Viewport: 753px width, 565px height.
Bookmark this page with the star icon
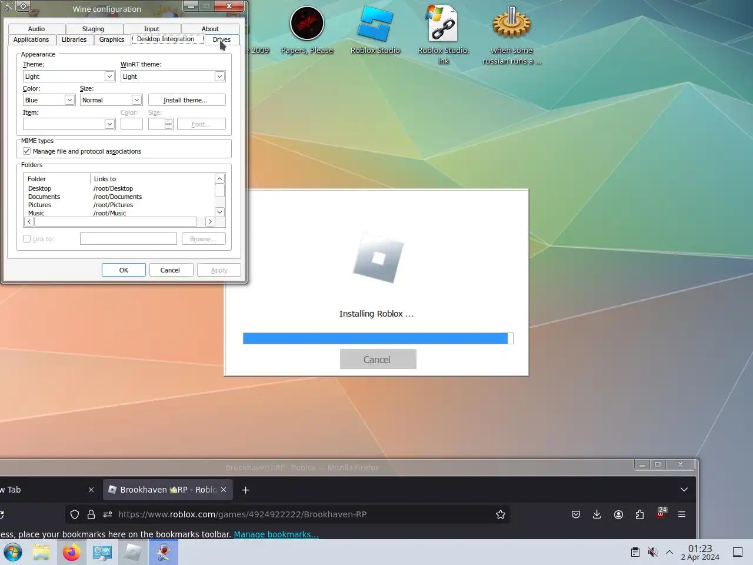tap(501, 514)
